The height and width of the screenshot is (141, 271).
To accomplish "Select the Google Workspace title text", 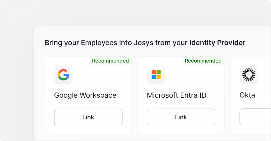I will point(85,95).
